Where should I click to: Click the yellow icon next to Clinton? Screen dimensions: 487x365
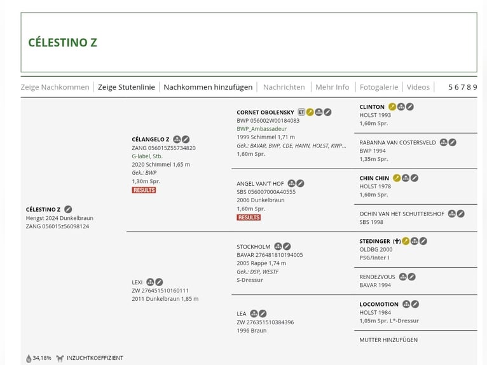point(392,107)
